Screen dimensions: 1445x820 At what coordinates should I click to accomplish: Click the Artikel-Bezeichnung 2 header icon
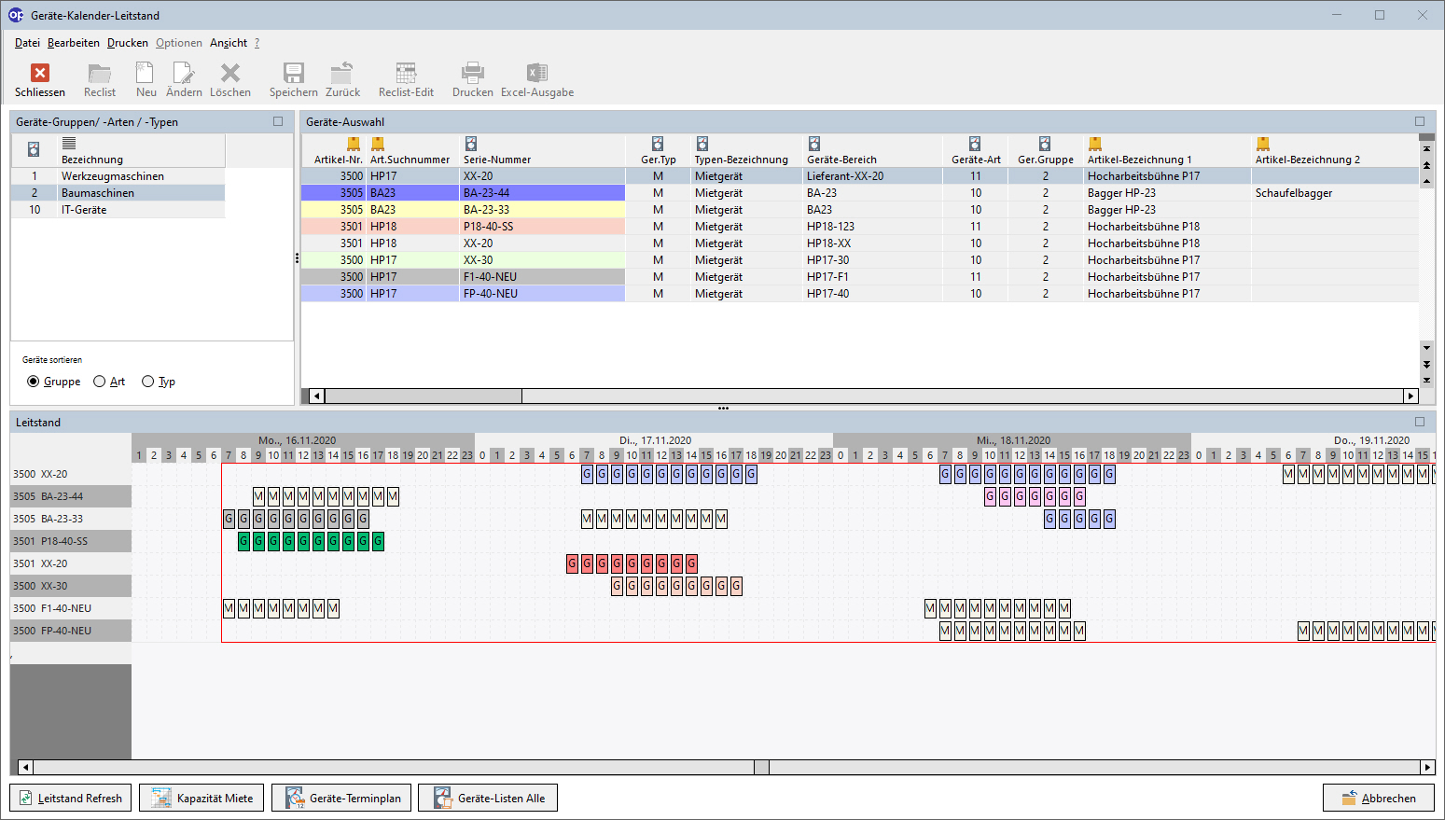click(1263, 144)
